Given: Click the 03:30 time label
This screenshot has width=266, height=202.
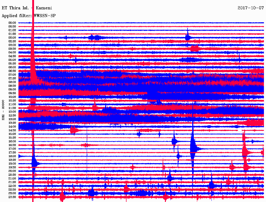Looking at the screenshot, I should 12,49.
